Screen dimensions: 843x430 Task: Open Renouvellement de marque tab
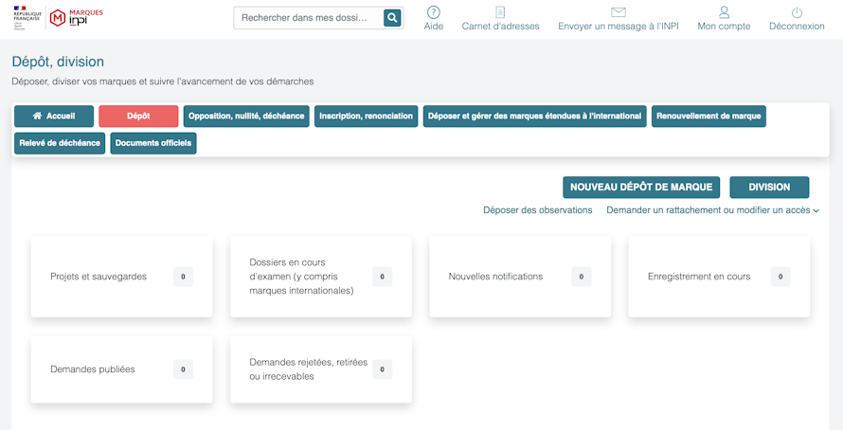click(x=708, y=116)
